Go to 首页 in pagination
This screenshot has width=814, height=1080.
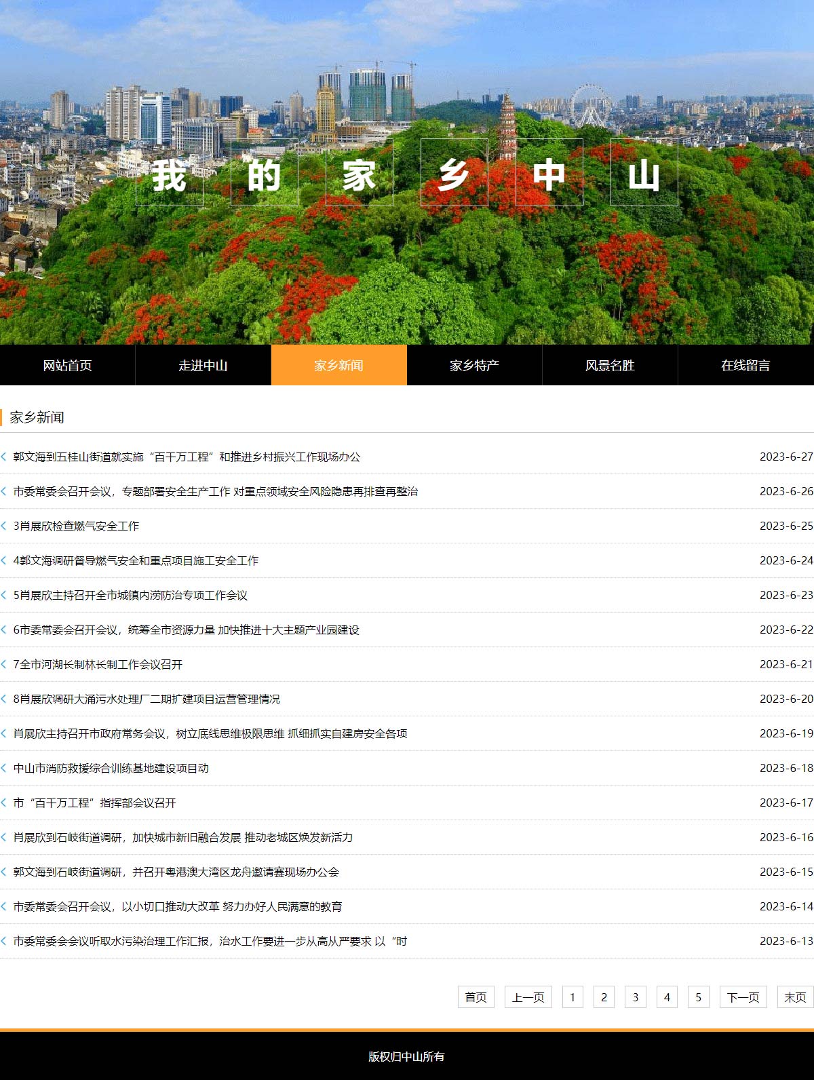point(476,997)
